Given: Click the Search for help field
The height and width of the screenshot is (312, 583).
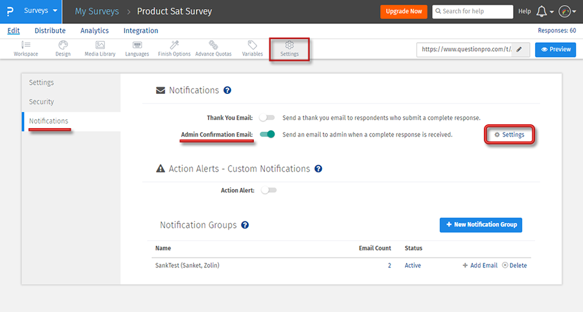Looking at the screenshot, I should [472, 11].
